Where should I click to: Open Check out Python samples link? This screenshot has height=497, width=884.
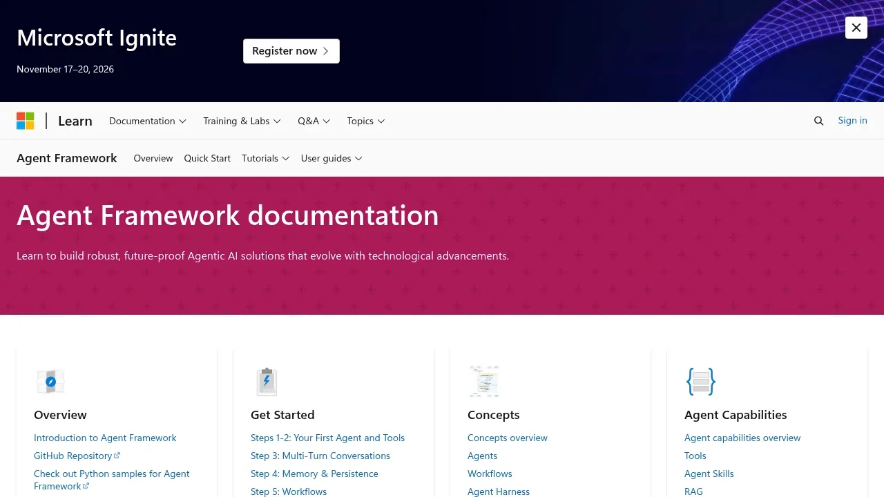coord(112,480)
